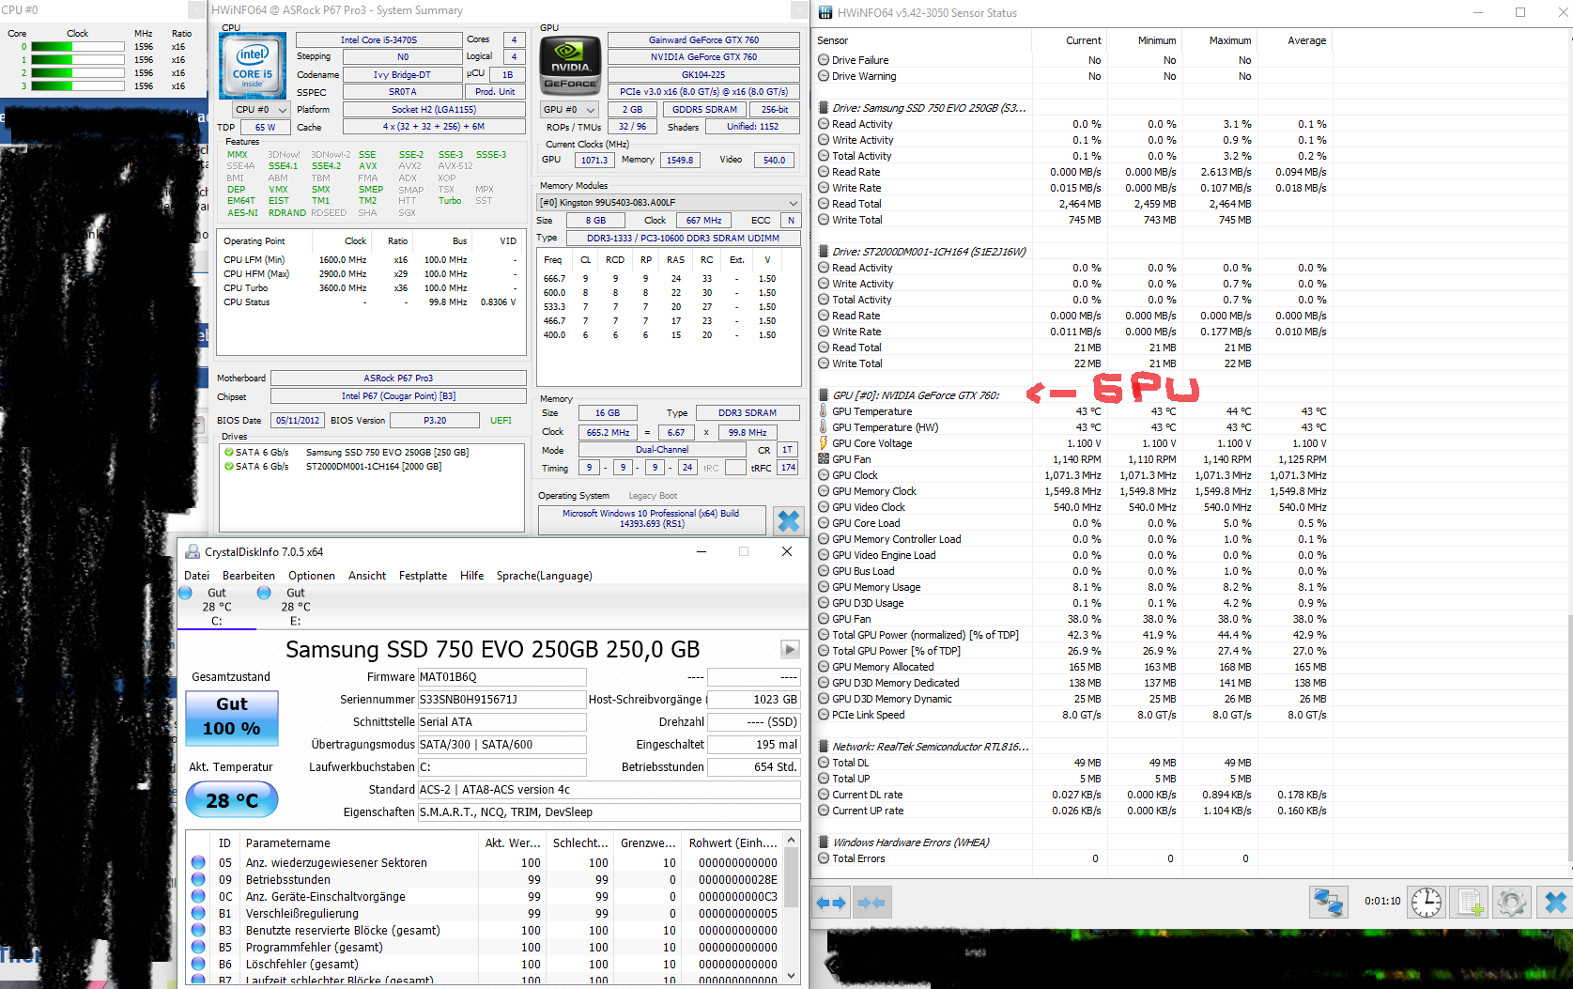This screenshot has height=989, width=1573.
Task: Click the status orb of SMART row B1
Action: pyautogui.click(x=198, y=913)
